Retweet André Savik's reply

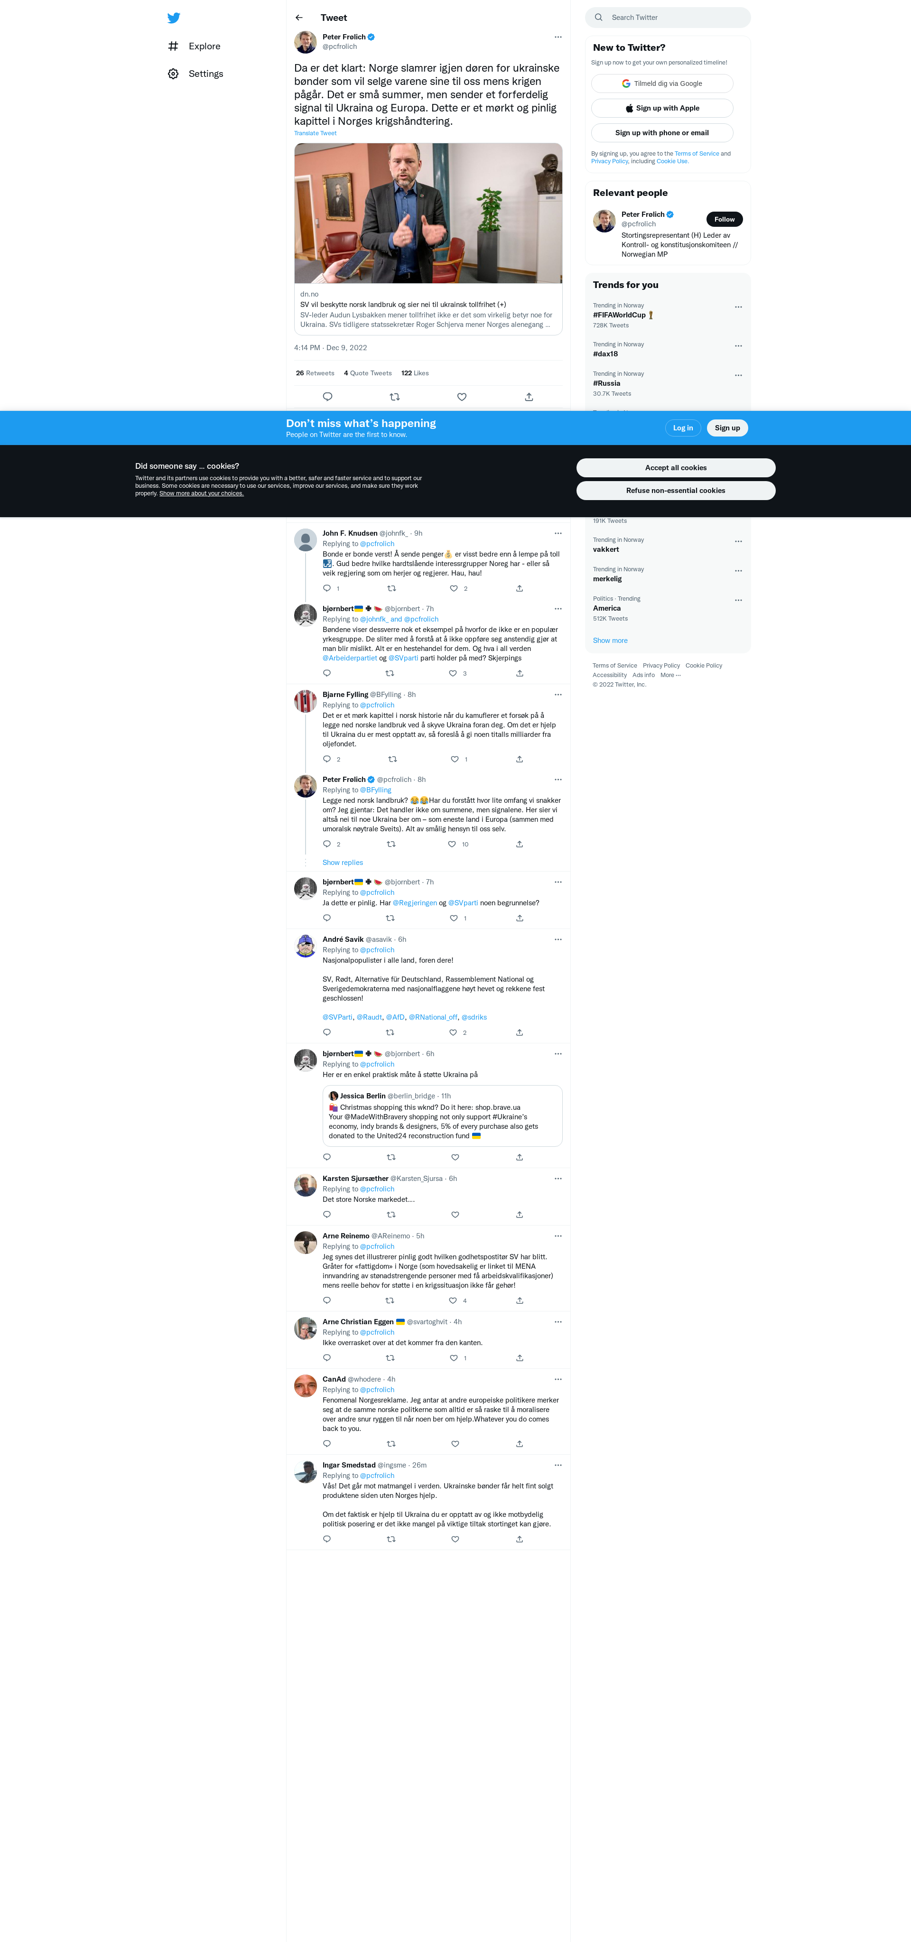pyautogui.click(x=390, y=1032)
